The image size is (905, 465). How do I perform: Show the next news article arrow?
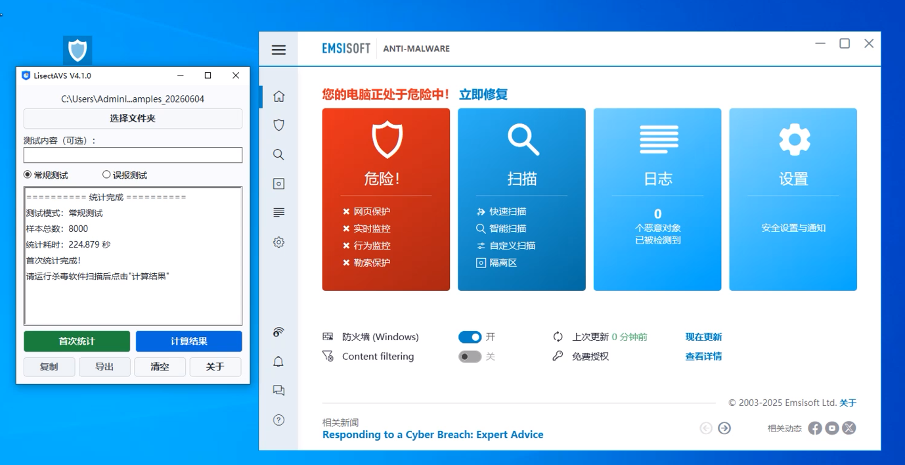724,428
